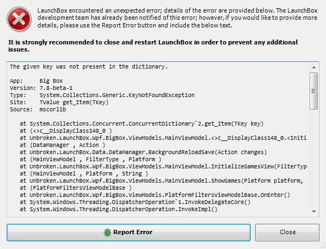Click the KeyNotFoundException type line
This screenshot has height=249, width=326.
tap(102, 95)
